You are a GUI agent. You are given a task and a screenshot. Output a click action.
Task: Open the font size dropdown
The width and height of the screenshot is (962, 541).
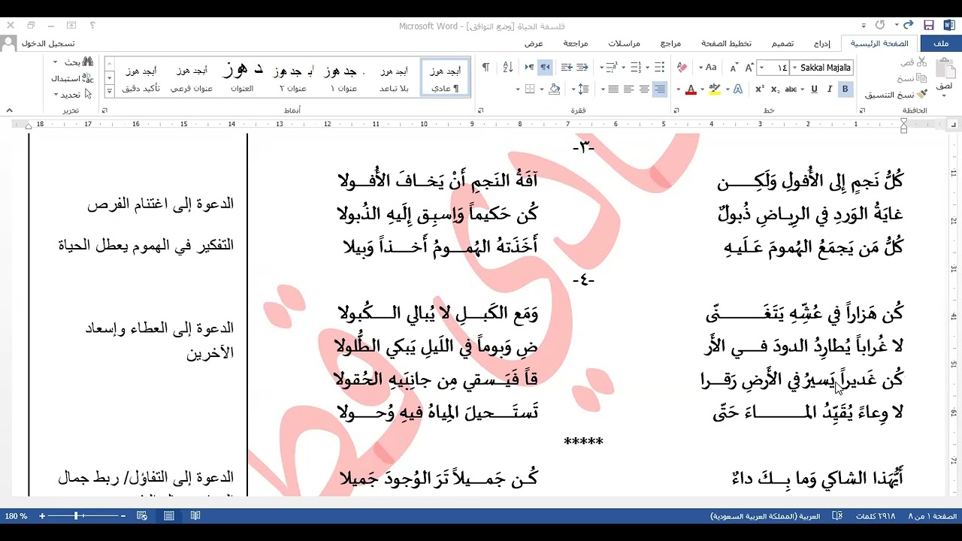tap(761, 68)
